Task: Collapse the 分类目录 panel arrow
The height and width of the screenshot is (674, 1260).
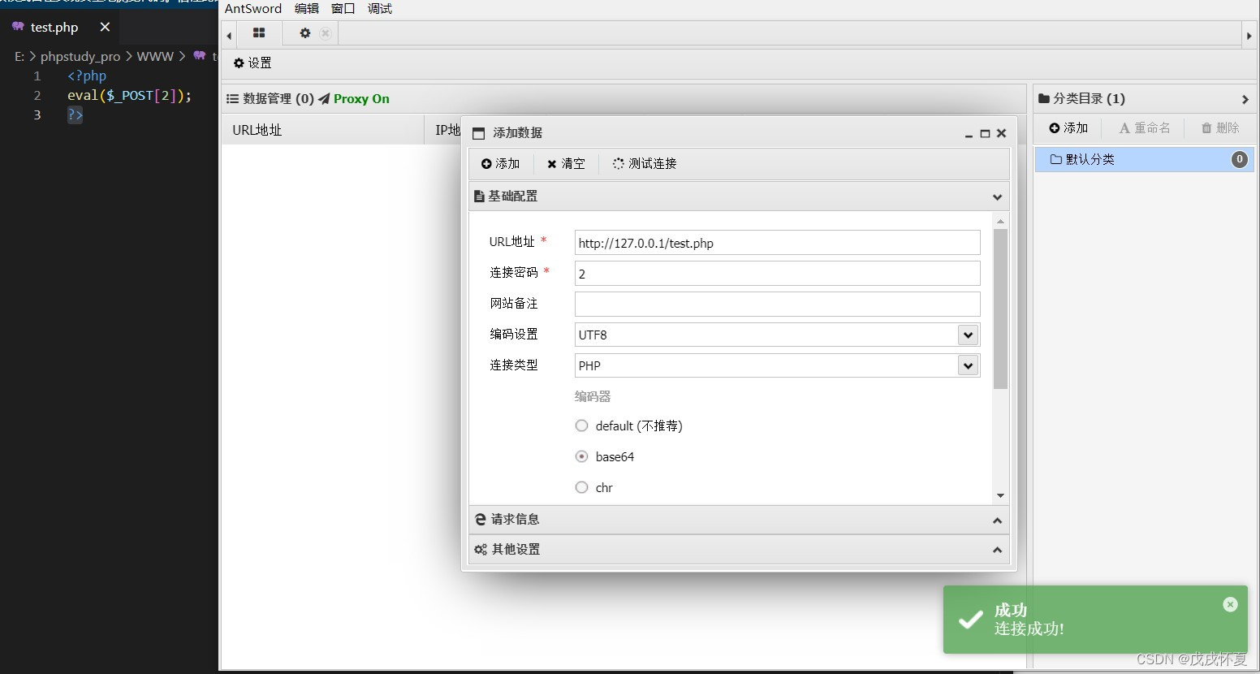Action: (1245, 99)
